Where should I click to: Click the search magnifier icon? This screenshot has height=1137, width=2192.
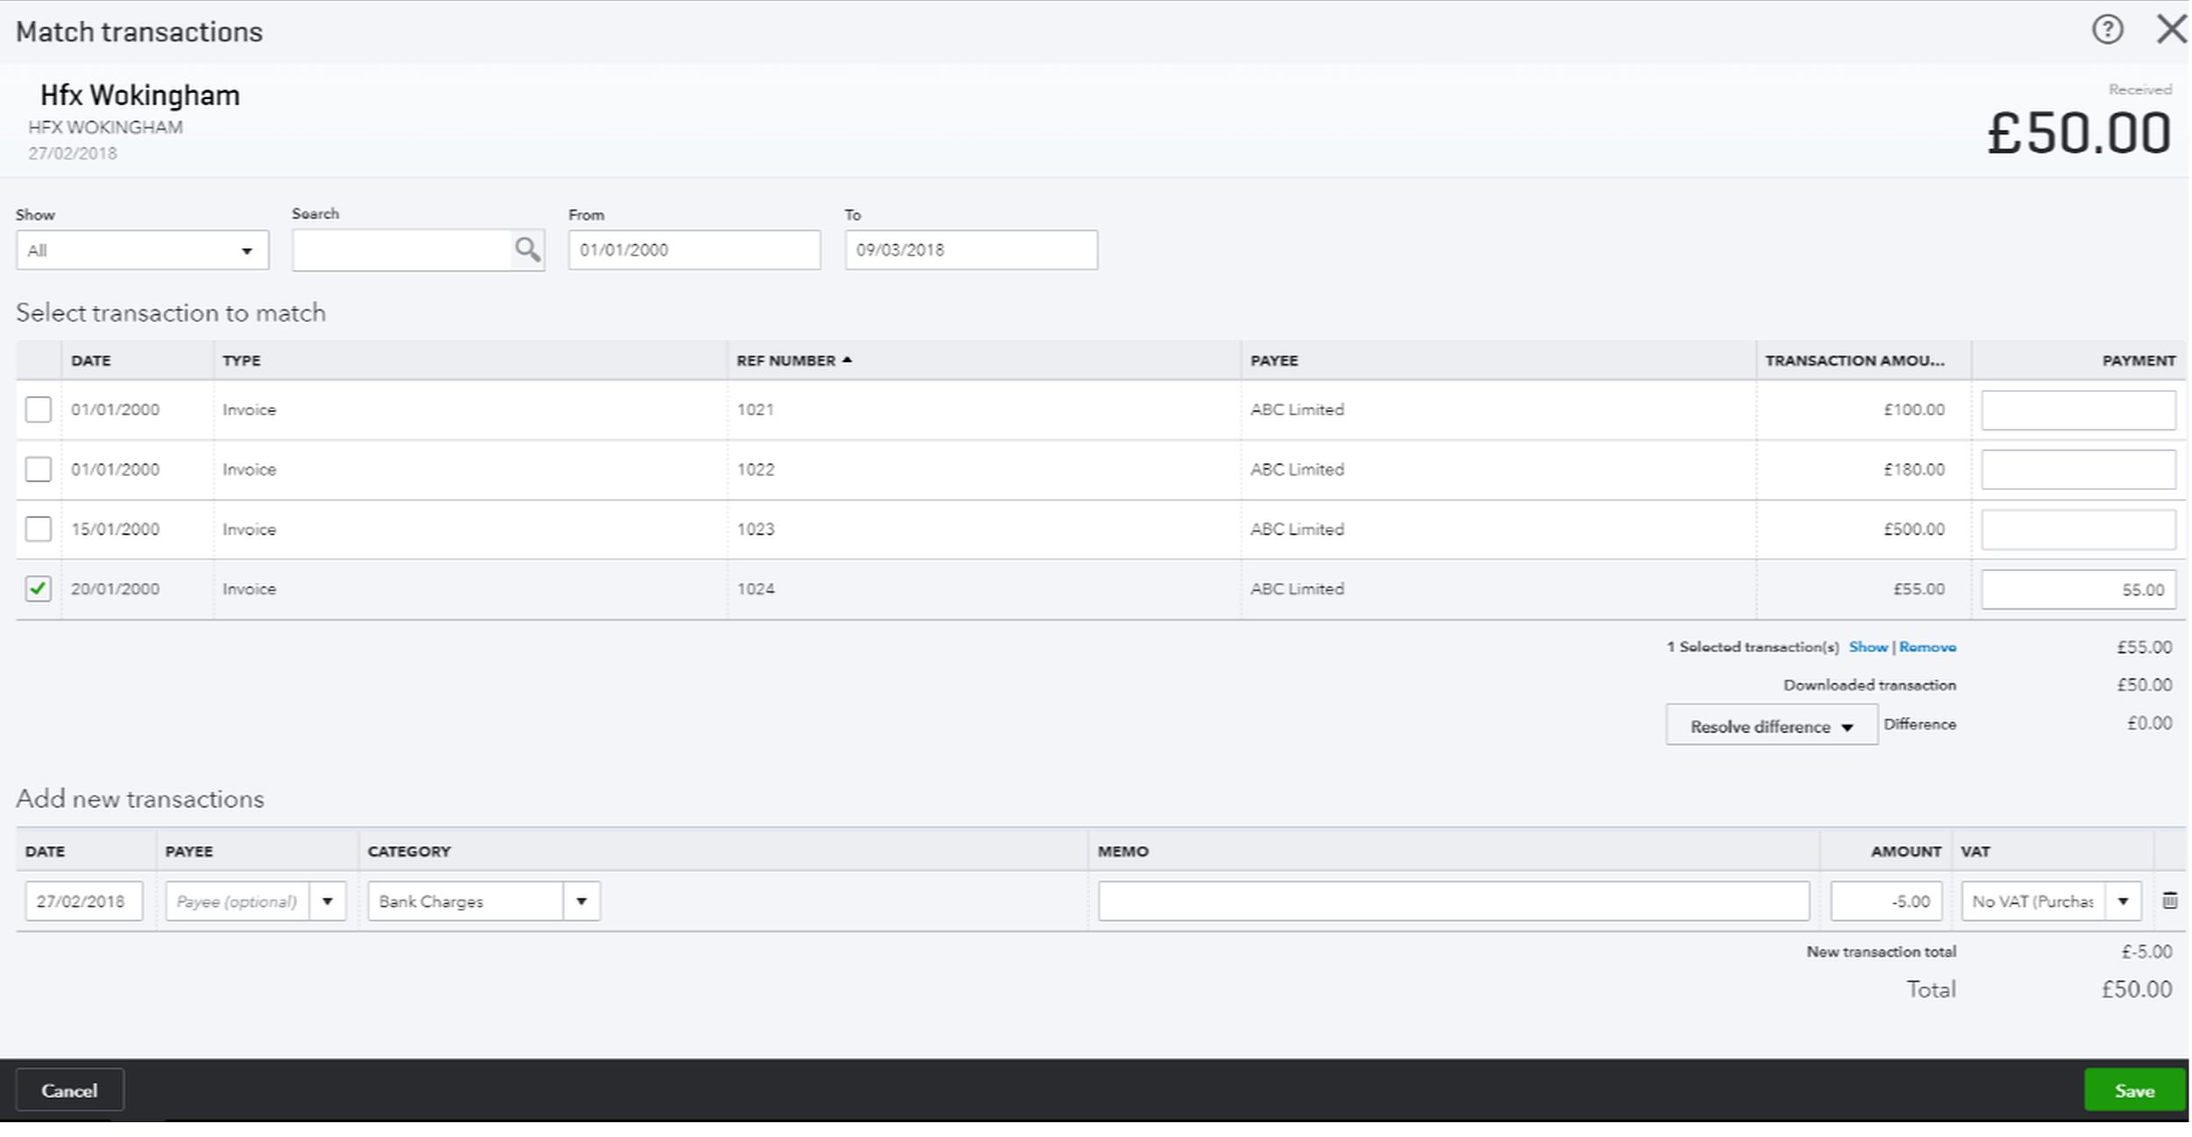pos(527,250)
